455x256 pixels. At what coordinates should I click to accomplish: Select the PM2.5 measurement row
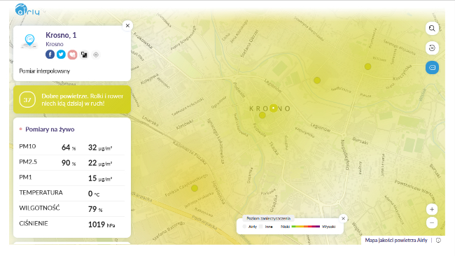(71, 162)
